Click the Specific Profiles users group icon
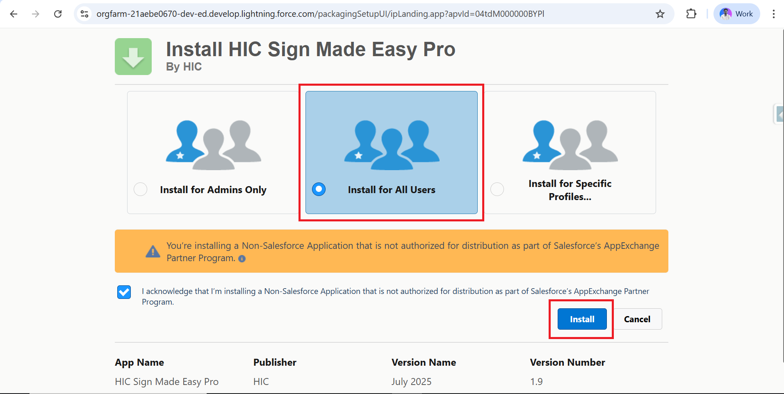784x394 pixels. click(570, 145)
